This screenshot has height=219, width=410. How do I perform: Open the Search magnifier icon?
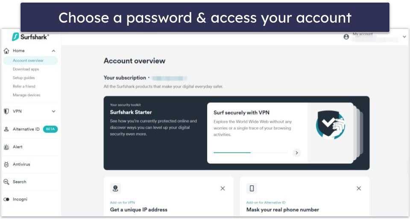coord(6,182)
